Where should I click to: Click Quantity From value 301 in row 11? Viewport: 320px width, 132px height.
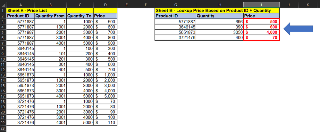click(x=51, y=64)
